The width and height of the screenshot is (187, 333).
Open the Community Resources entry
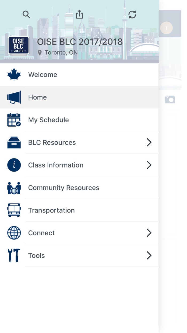click(64, 188)
